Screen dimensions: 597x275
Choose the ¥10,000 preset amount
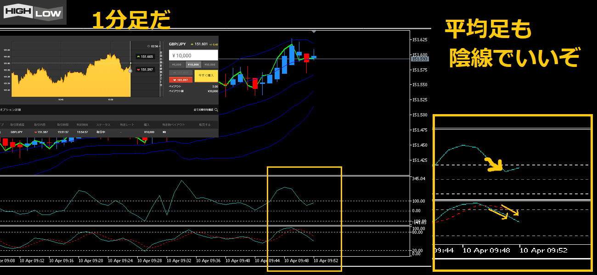click(x=193, y=65)
